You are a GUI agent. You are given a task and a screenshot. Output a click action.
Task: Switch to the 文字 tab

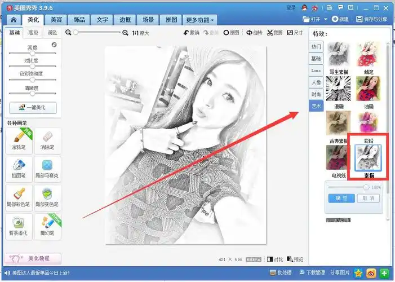103,20
